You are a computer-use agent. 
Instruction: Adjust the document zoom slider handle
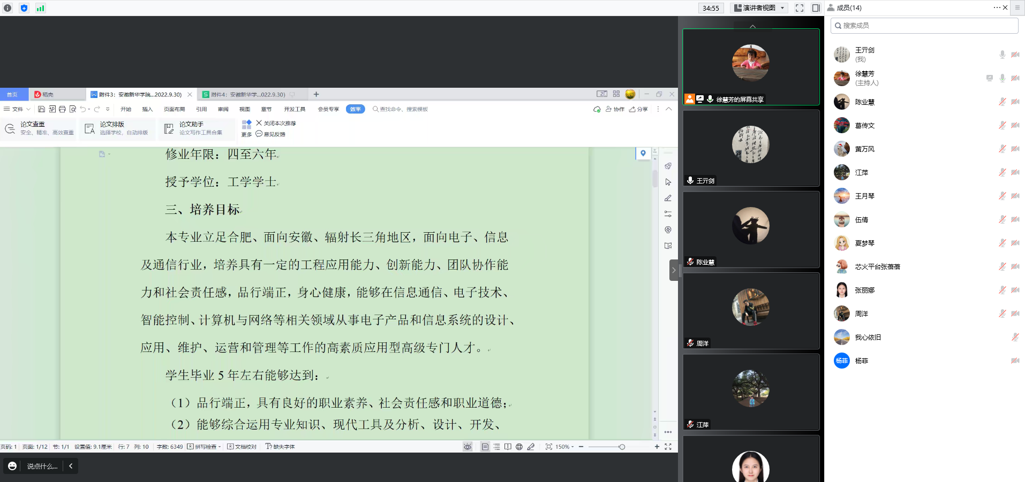(622, 447)
